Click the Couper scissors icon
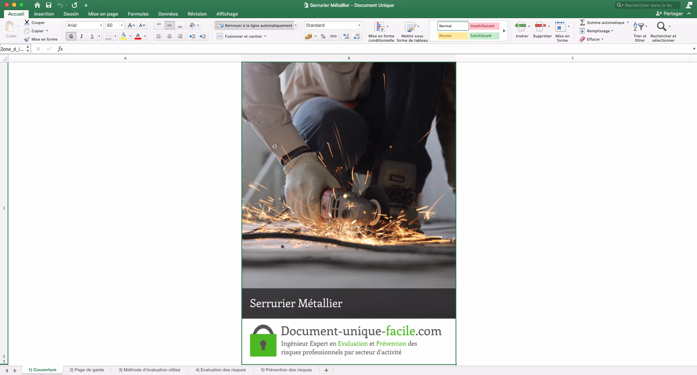Viewport: 697px width, 375px height. (x=27, y=22)
